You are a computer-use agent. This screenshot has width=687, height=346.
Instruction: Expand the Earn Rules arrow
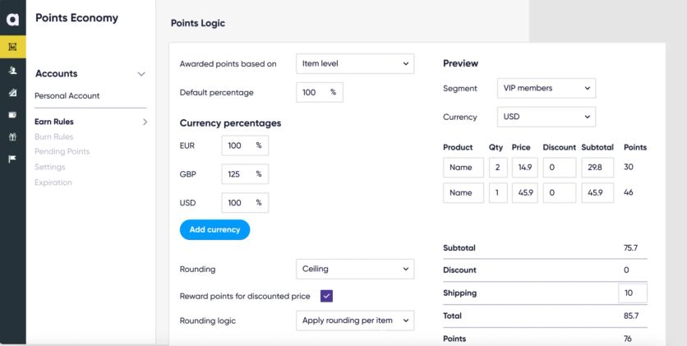[145, 122]
